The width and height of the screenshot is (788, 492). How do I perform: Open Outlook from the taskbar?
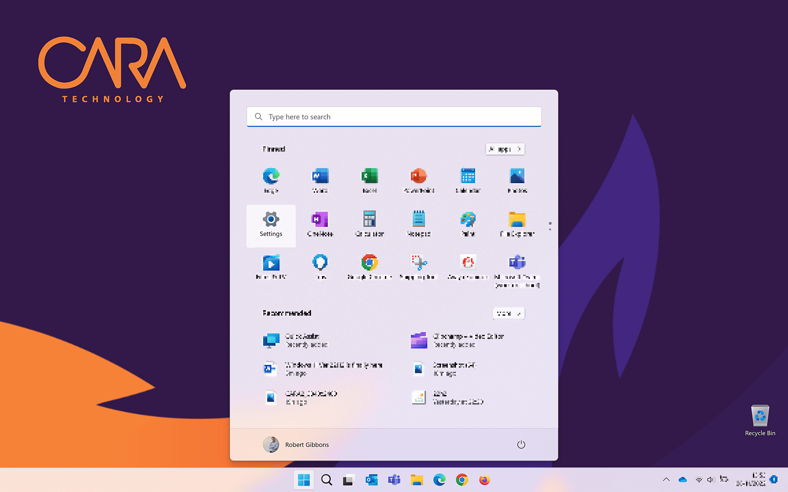[x=371, y=480]
